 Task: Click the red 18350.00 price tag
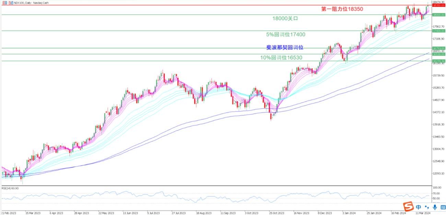[x=438, y=5]
